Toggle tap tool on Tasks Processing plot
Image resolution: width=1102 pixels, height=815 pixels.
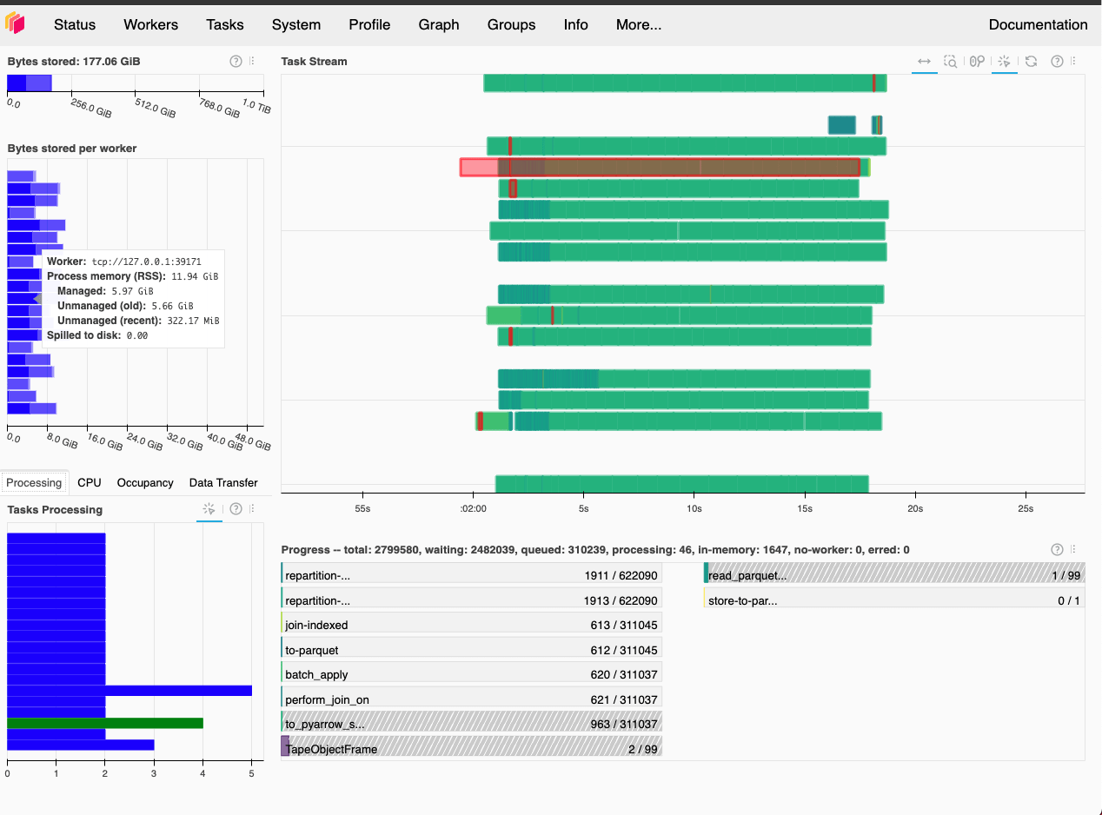209,509
